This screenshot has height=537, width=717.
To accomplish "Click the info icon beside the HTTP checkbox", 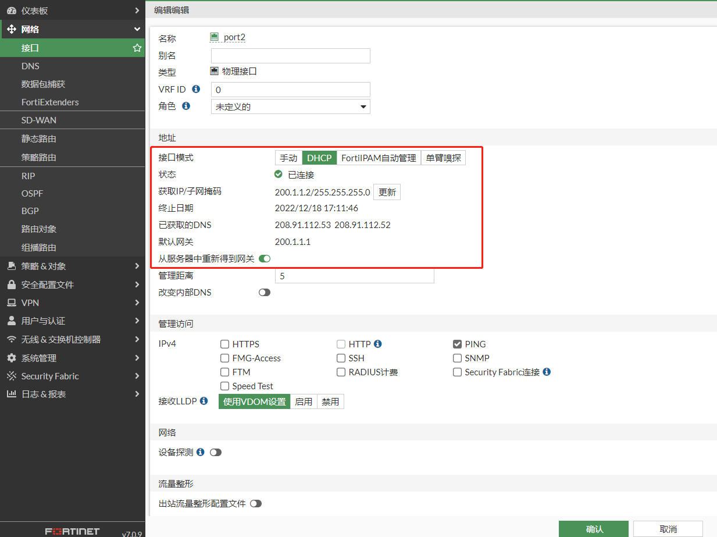I will 377,344.
